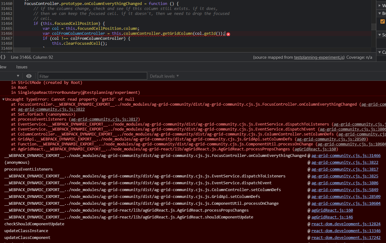386x243 pixels.
Task: Open agGridReact.js:160 from stack trace
Action: pyautogui.click(x=332, y=210)
